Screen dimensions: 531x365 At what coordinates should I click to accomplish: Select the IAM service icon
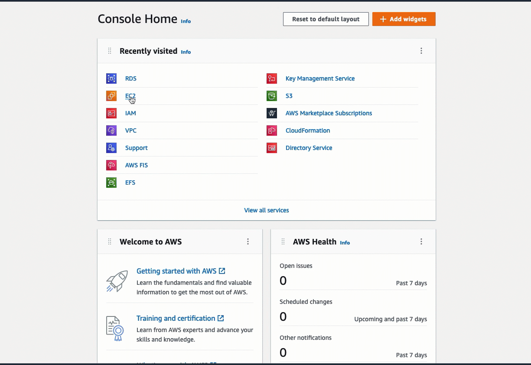pyautogui.click(x=111, y=113)
